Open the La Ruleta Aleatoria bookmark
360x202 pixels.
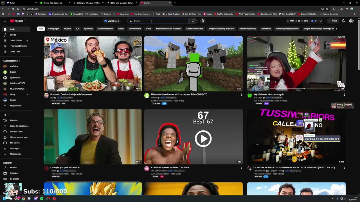[x=170, y=14]
